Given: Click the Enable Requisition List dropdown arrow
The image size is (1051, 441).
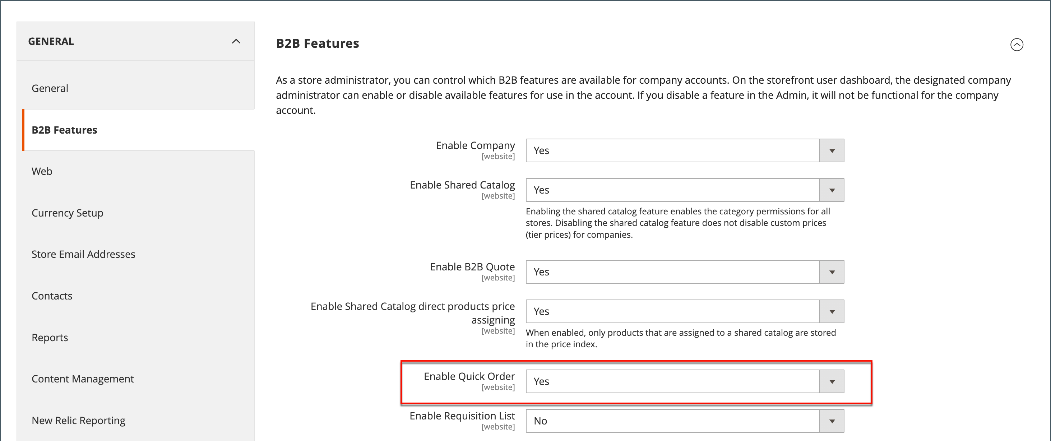Looking at the screenshot, I should coord(832,421).
